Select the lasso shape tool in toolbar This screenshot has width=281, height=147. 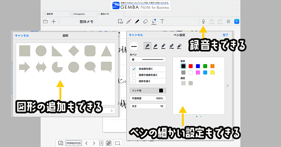click(x=154, y=21)
